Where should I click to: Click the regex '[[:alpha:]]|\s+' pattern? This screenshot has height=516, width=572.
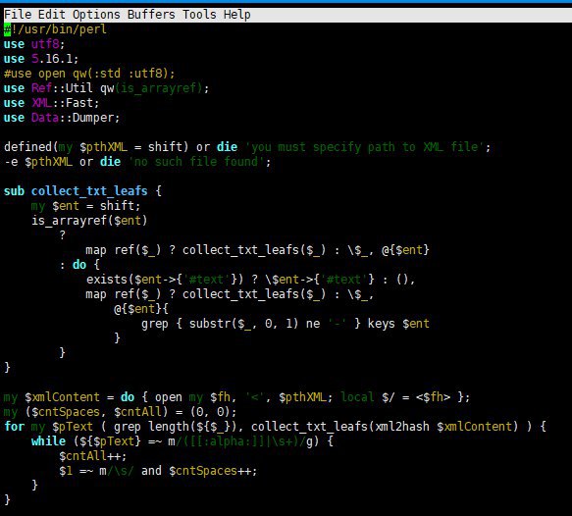(244, 441)
